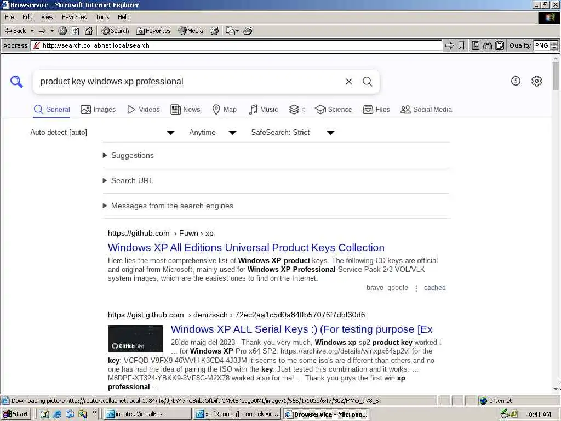561x421 pixels.
Task: Print the page with the printer icon
Action: tap(248, 31)
